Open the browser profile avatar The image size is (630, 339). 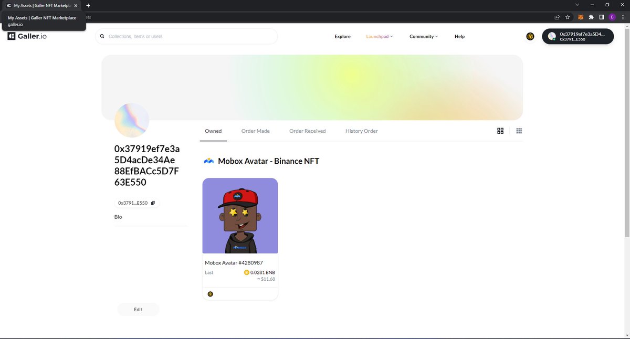[612, 17]
